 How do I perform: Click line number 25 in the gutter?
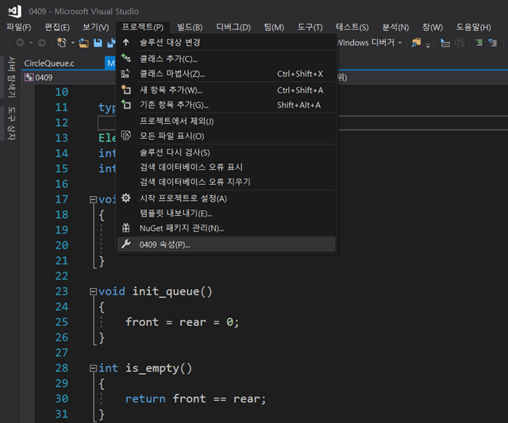tap(62, 322)
